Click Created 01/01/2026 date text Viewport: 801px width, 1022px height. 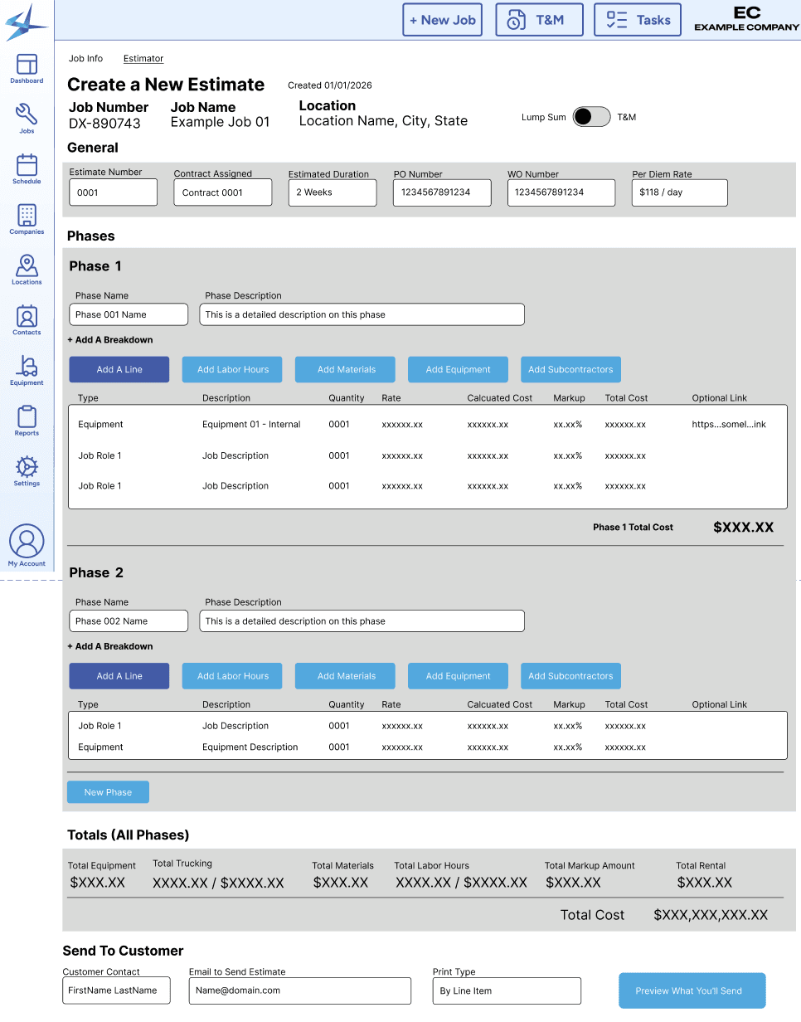[330, 85]
